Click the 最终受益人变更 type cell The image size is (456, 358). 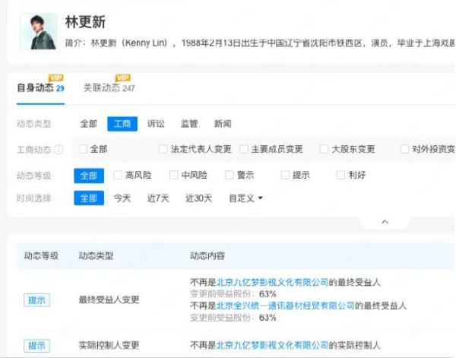(109, 299)
